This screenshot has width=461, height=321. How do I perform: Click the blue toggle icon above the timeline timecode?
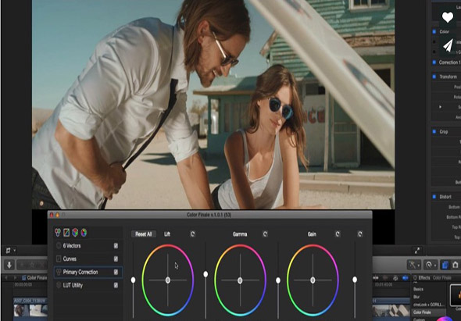(406, 277)
